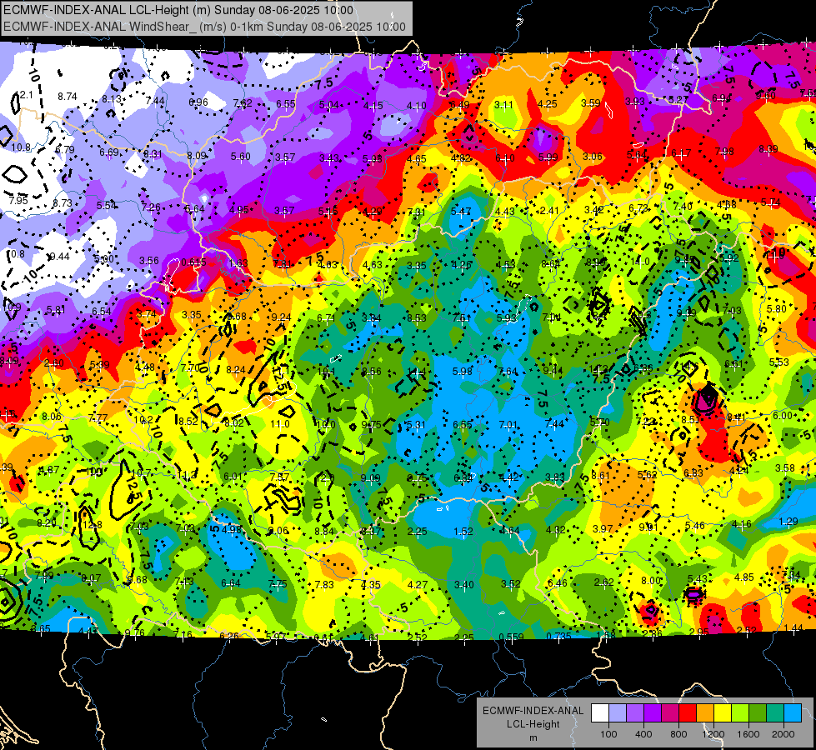Select the map number 2.60

(54, 362)
